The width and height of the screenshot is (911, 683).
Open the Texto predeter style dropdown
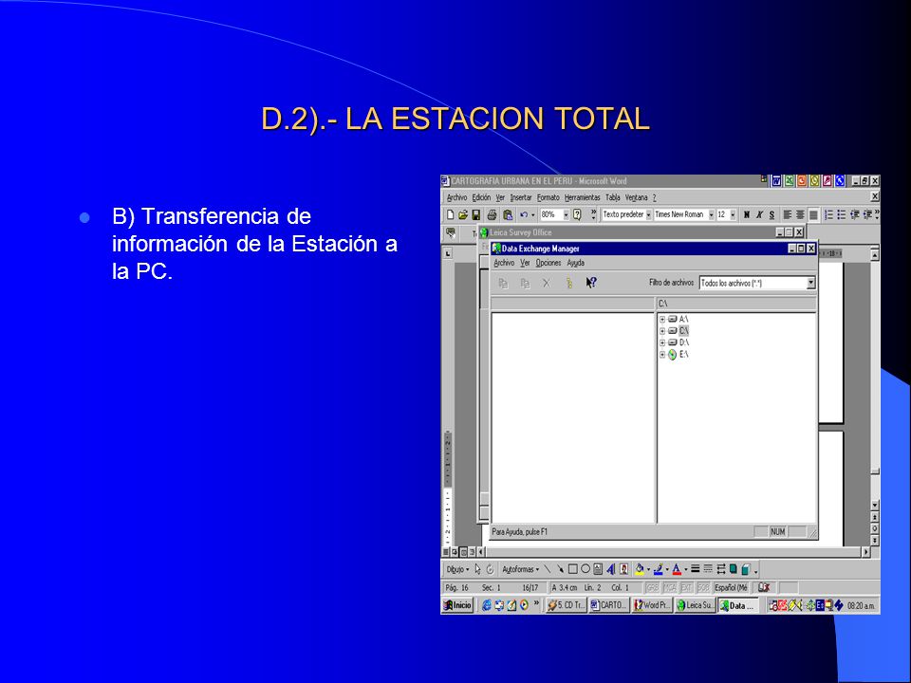coord(649,215)
